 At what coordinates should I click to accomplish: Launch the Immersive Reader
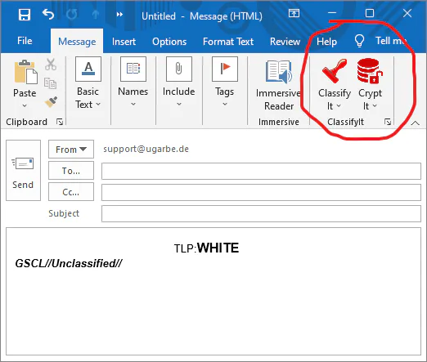coord(278,85)
